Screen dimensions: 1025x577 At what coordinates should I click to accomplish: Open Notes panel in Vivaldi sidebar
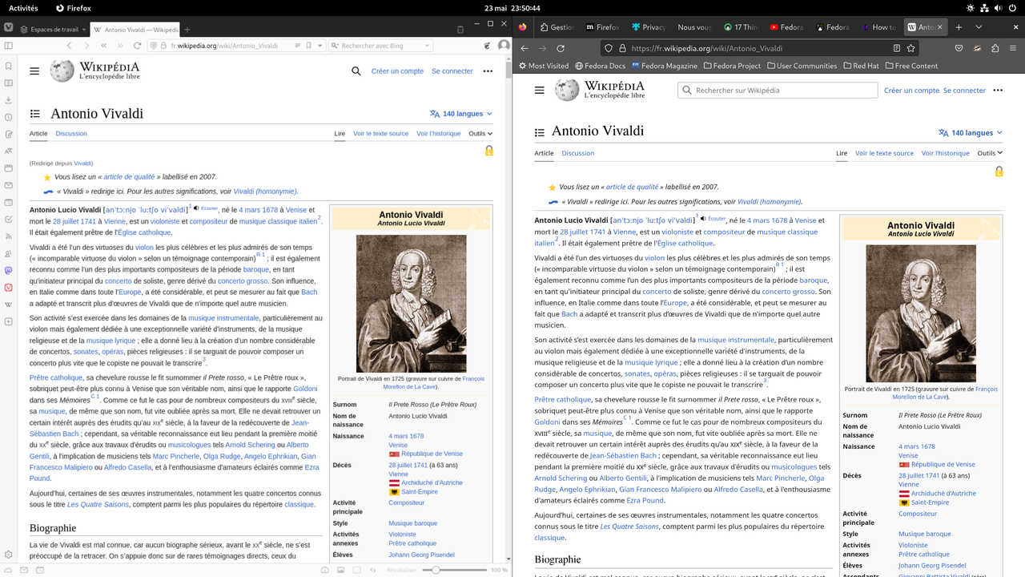tap(8, 134)
